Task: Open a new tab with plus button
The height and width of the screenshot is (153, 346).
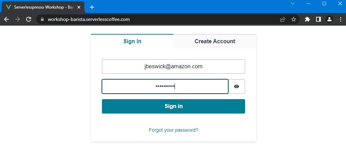Action: pos(92,7)
